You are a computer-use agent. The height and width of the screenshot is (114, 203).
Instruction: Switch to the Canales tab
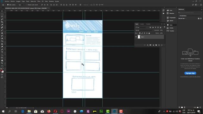[x=142, y=24]
